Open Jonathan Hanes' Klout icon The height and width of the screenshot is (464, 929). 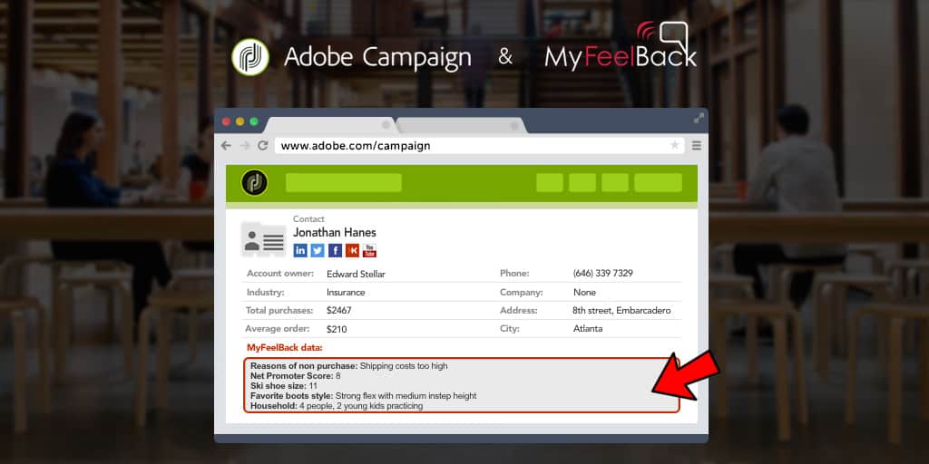tap(353, 250)
